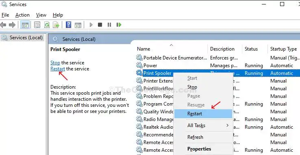The image size is (300, 155).
Task: Open the Help menu
Action: 58,15
